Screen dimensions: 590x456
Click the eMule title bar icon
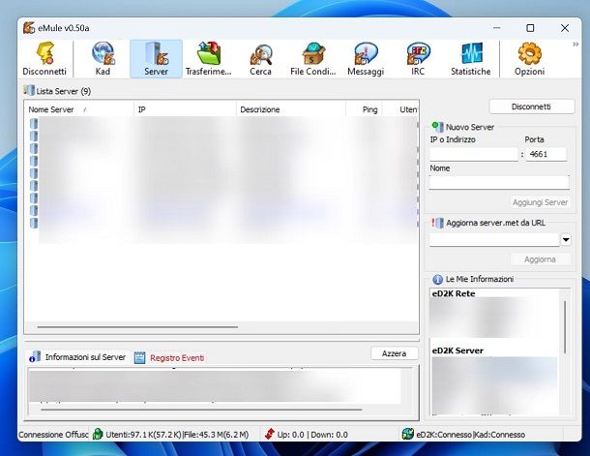(29, 28)
